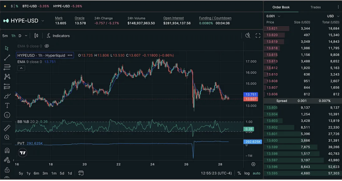Viewport: 342px width, 181px height.
Task: Click the blue 13.751 EMA price label
Action: [x=251, y=94]
